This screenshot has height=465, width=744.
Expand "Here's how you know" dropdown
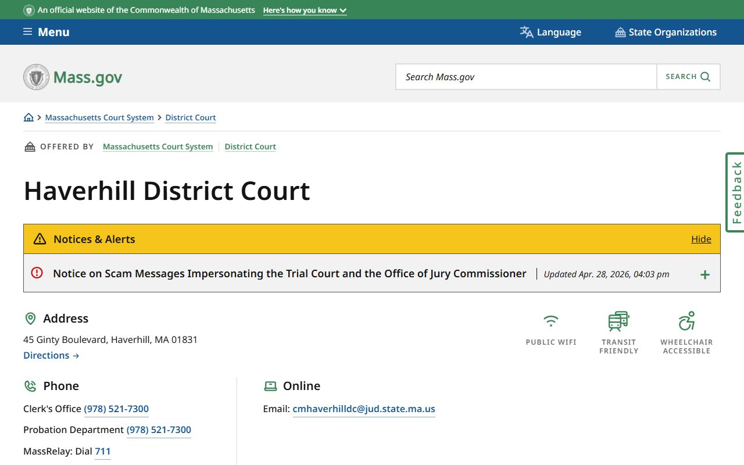pos(305,10)
